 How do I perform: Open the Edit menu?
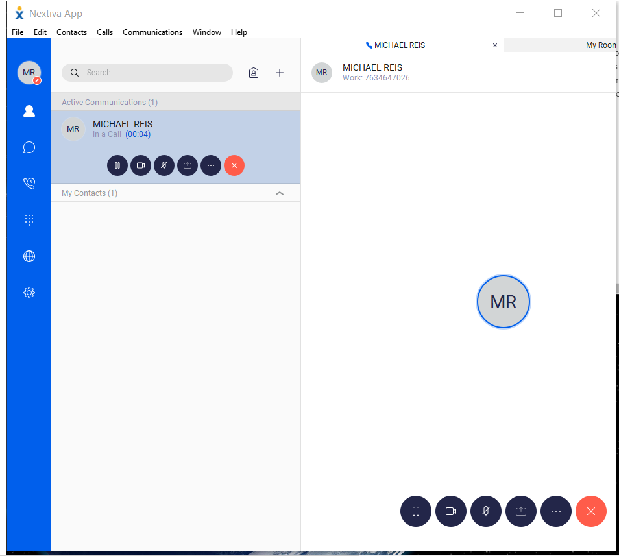click(40, 32)
